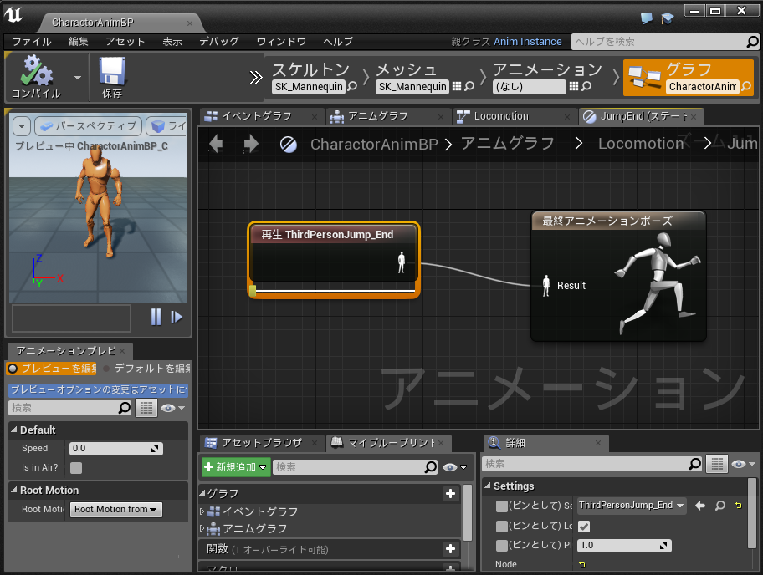
Task: Open the 表示 menu
Action: pos(172,42)
